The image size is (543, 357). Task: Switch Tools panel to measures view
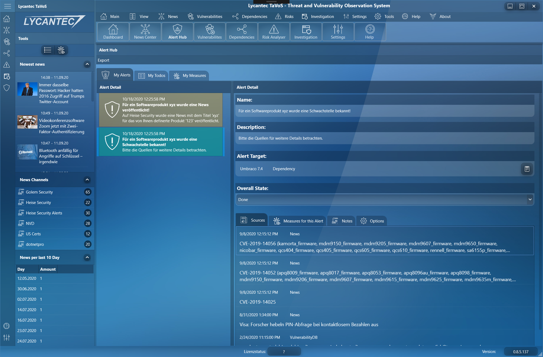click(x=61, y=50)
